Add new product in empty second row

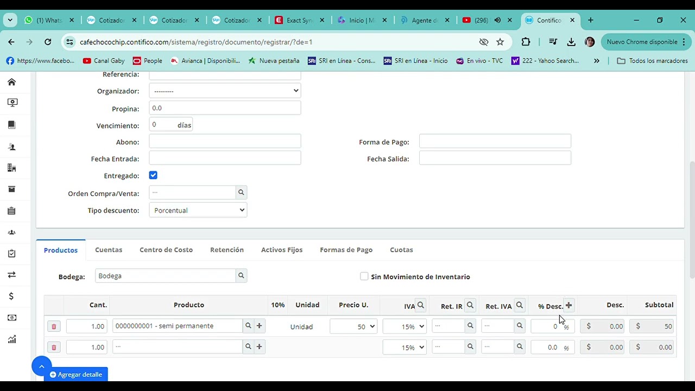click(259, 346)
